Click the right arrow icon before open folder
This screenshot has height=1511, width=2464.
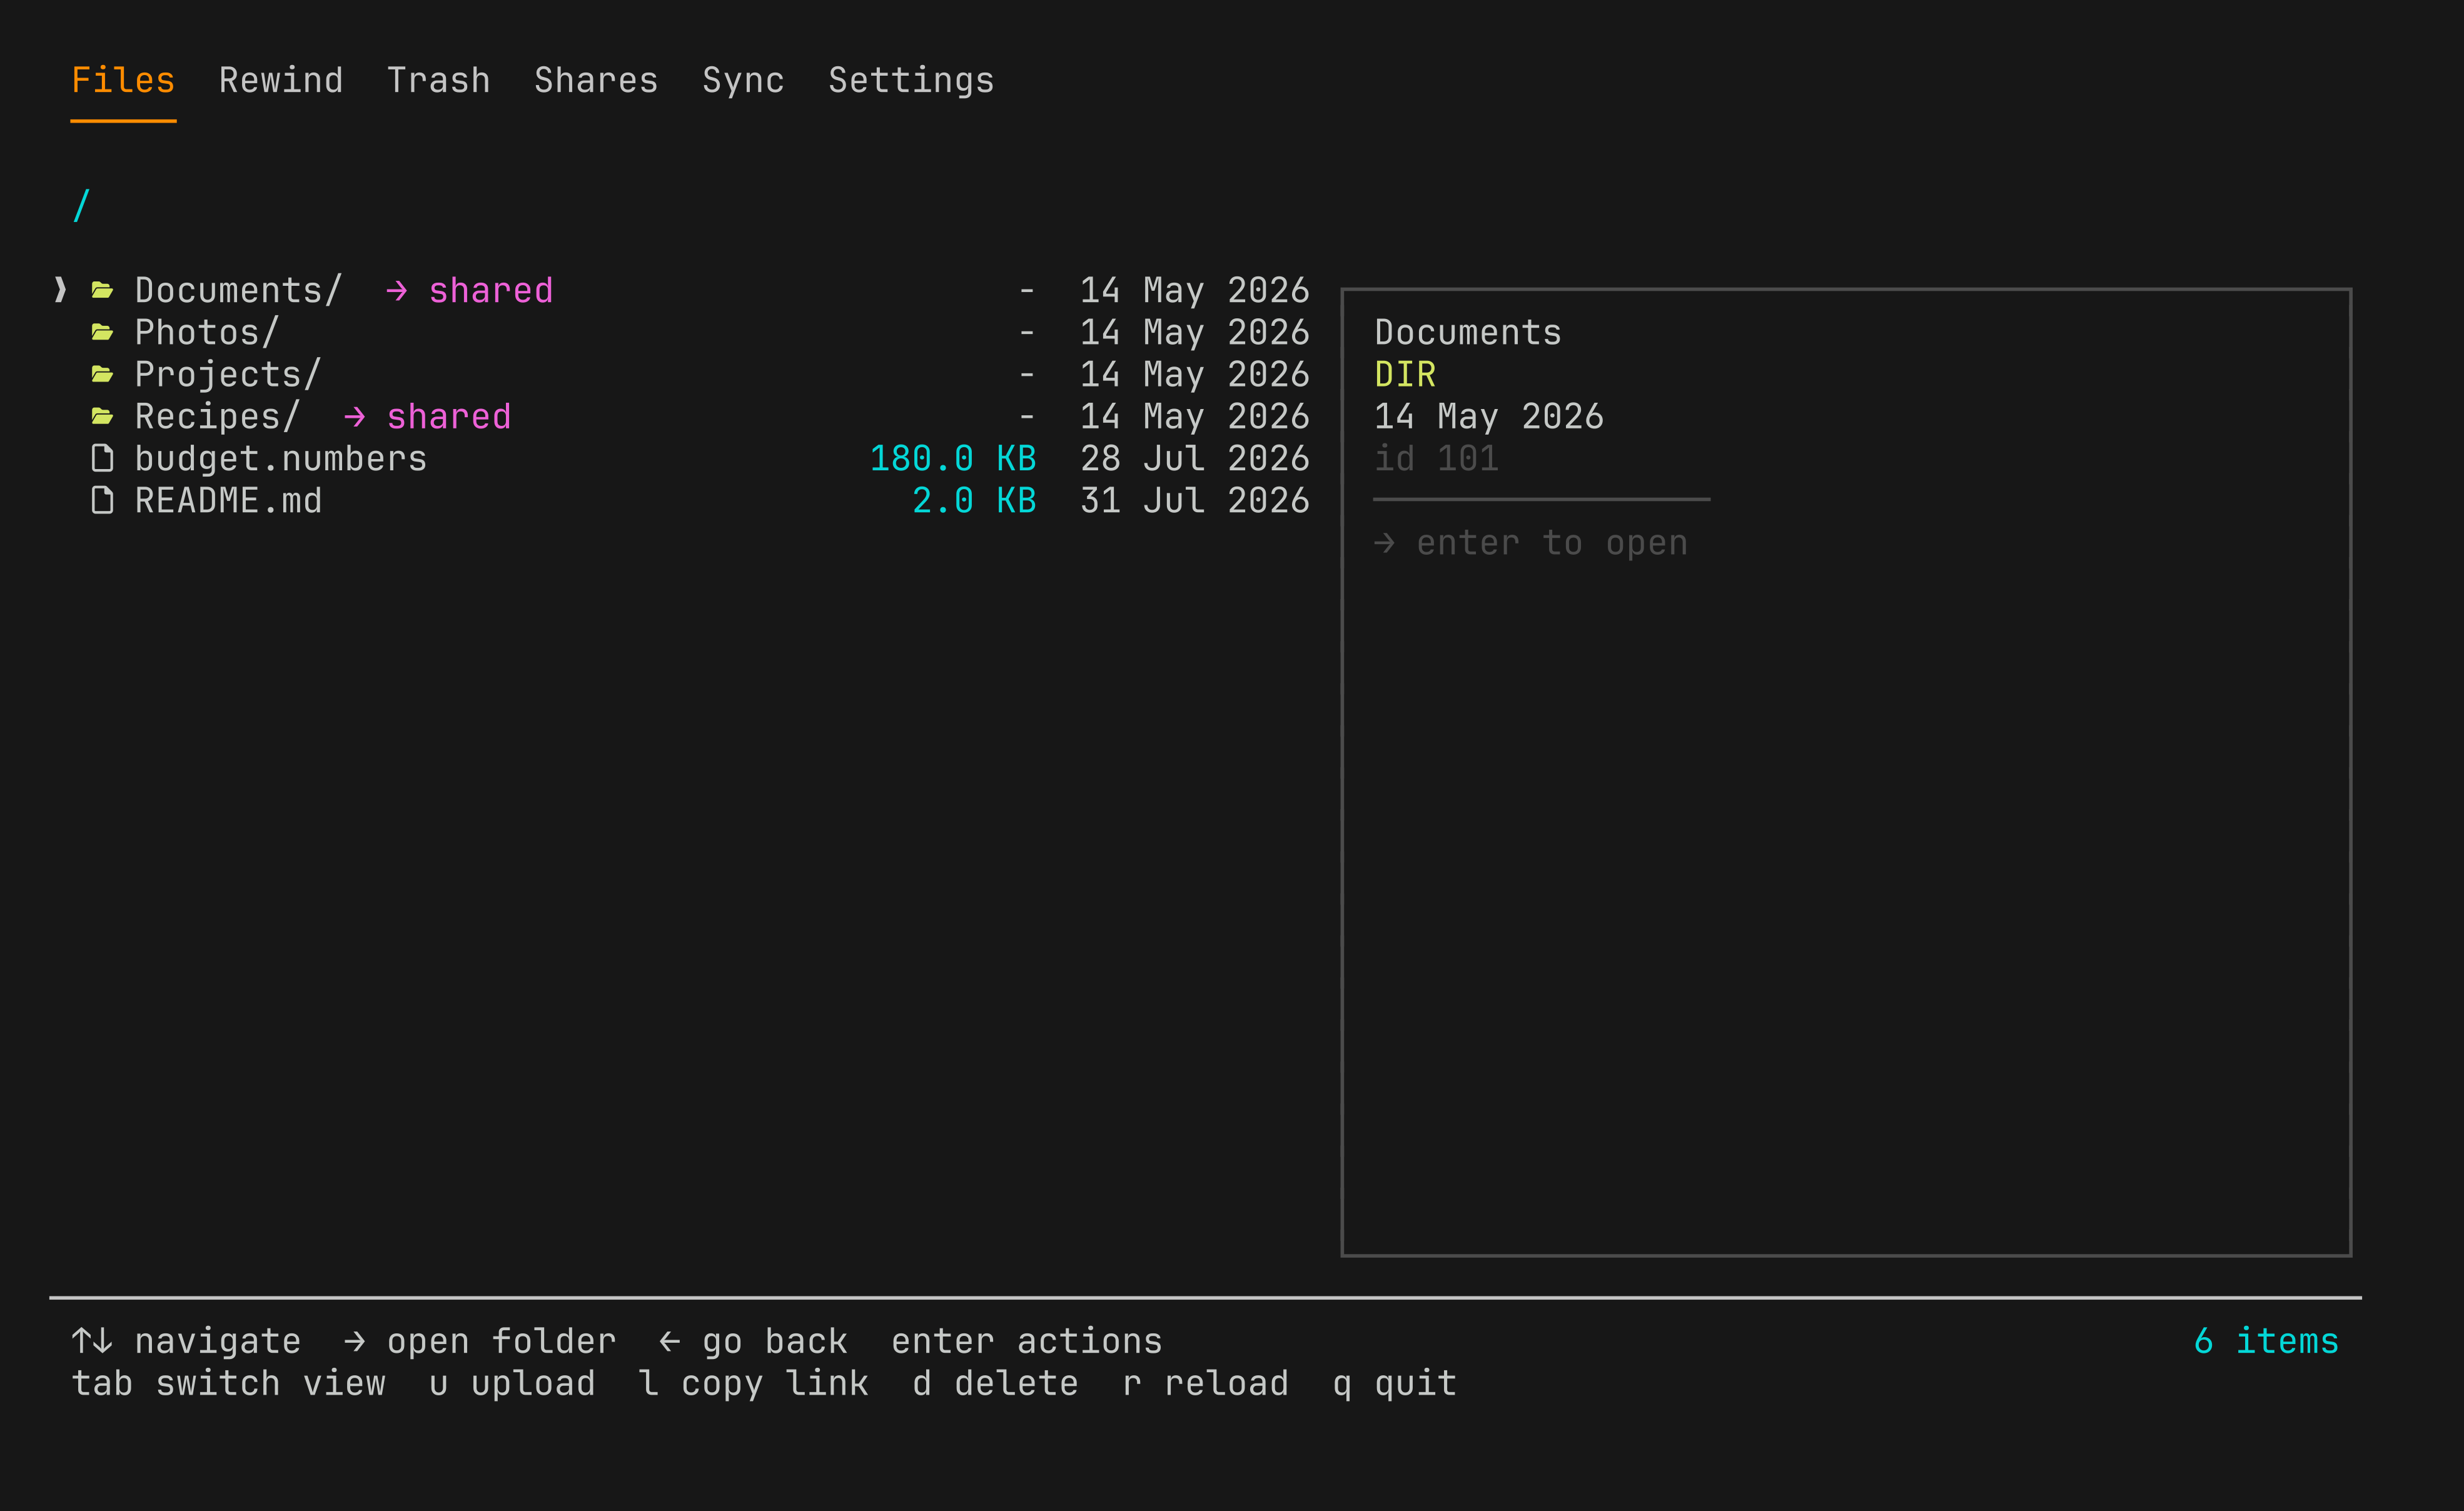355,1341
